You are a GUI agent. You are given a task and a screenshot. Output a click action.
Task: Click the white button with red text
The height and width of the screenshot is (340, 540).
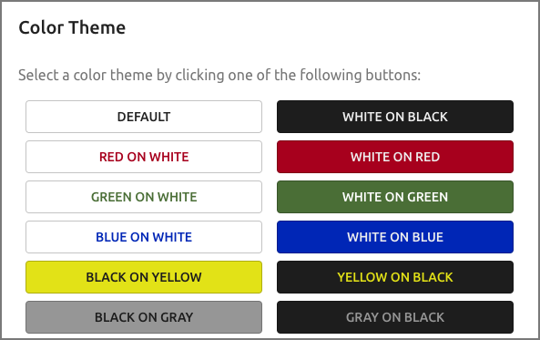click(144, 157)
